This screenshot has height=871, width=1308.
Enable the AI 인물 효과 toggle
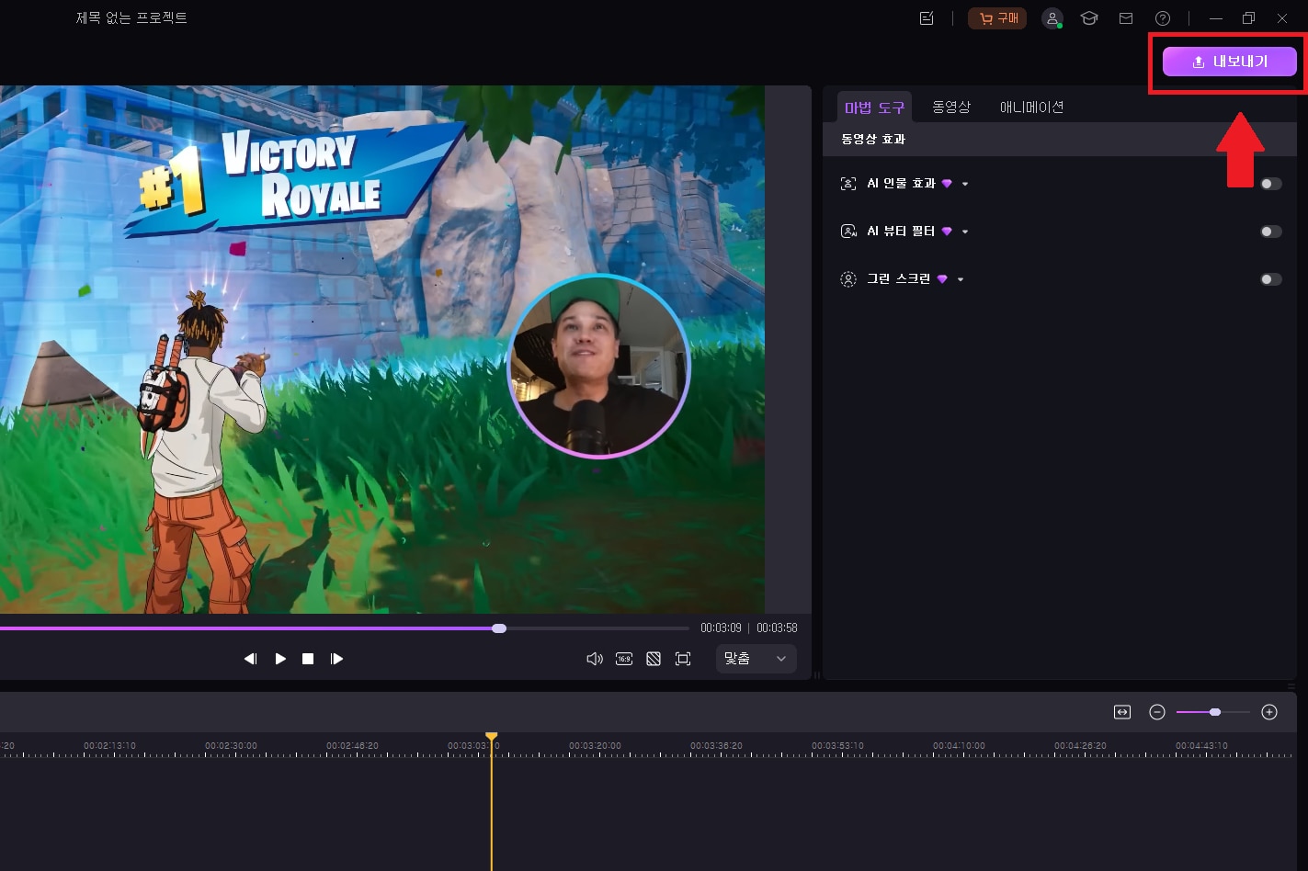click(1270, 184)
